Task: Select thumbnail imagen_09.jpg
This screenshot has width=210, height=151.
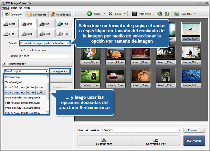Action: 115,55
